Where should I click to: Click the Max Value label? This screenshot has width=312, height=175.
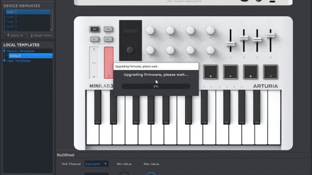click(x=151, y=164)
